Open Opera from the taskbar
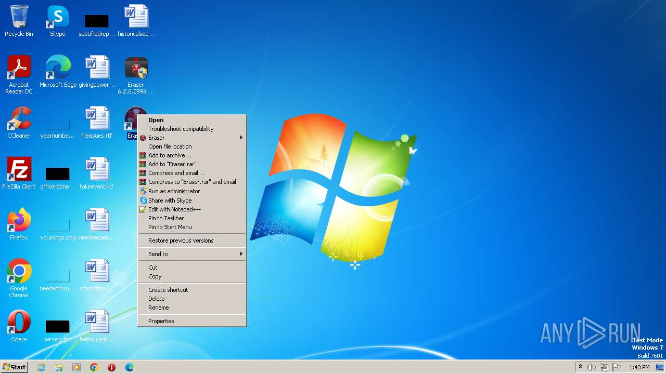 pos(112,367)
